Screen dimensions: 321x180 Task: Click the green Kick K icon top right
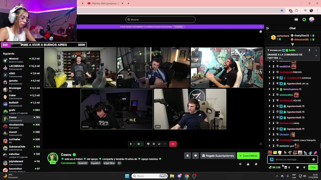point(304,19)
